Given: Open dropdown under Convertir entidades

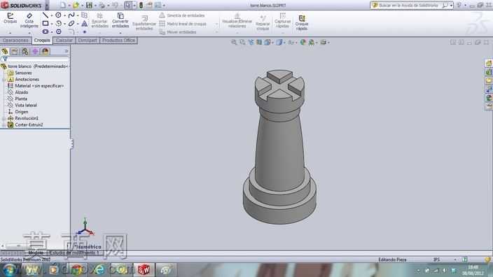Looking at the screenshot, I should tap(120, 33).
